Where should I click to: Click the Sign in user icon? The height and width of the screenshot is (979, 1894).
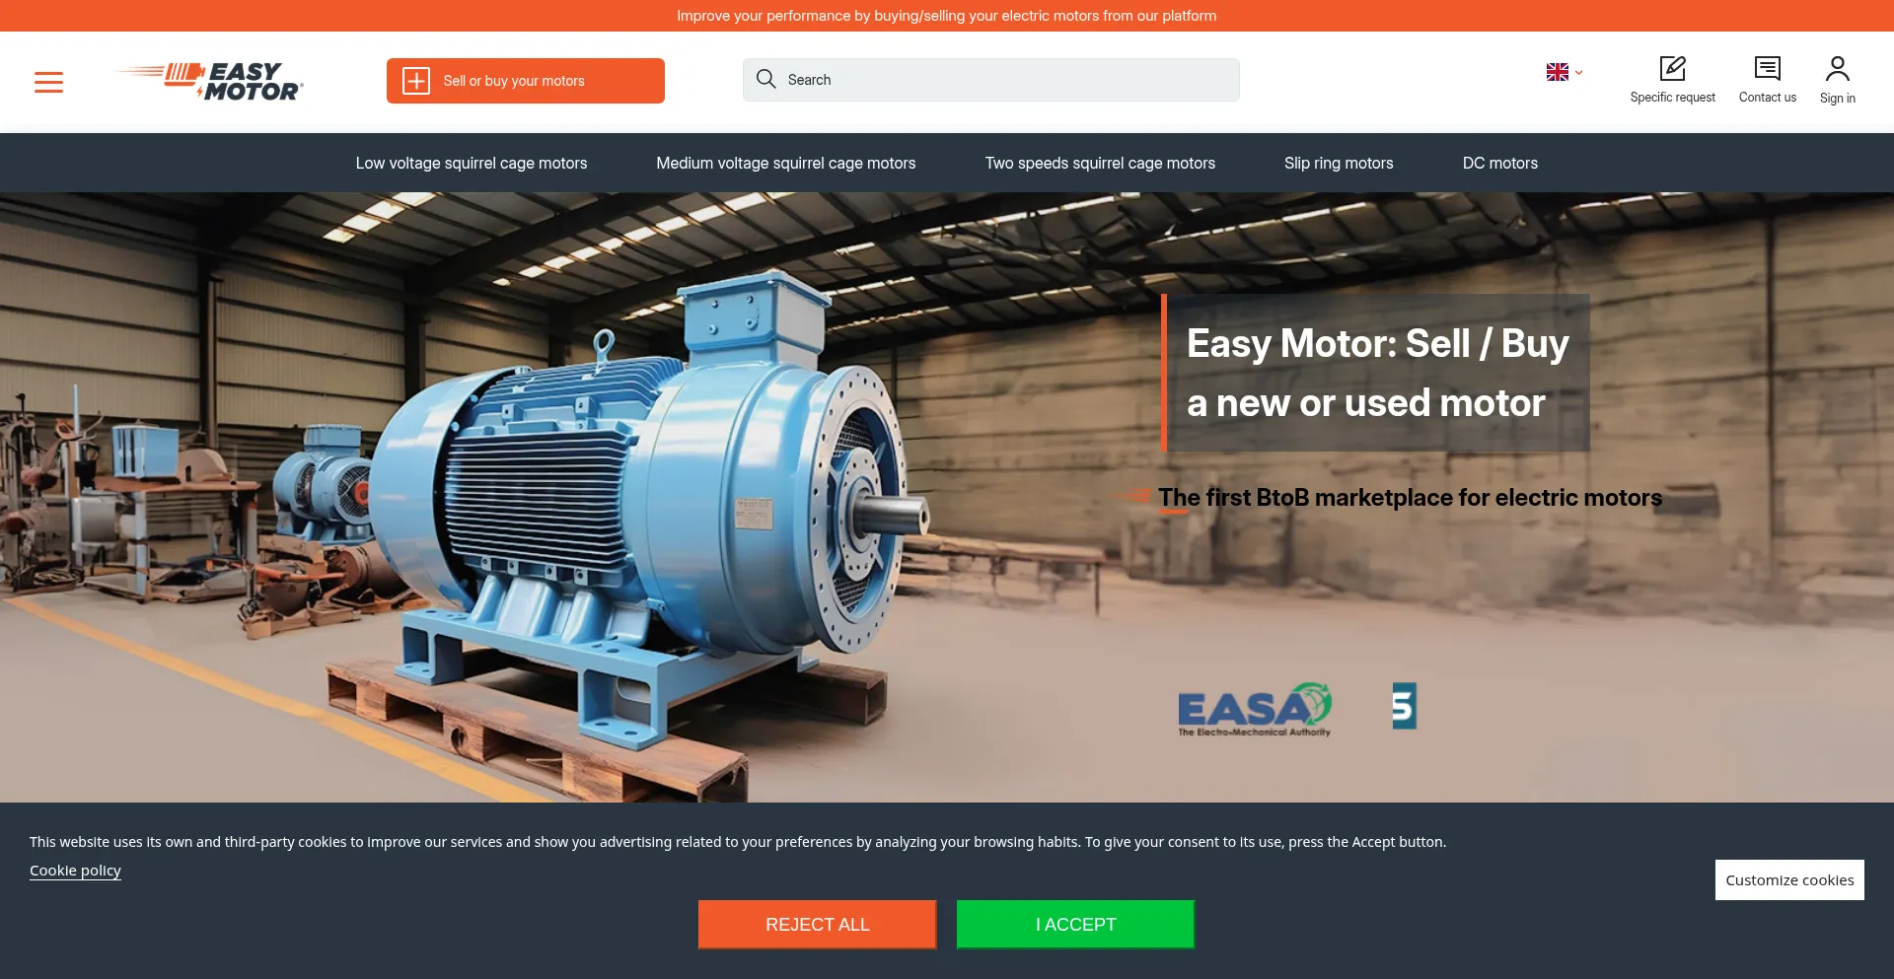point(1837,68)
